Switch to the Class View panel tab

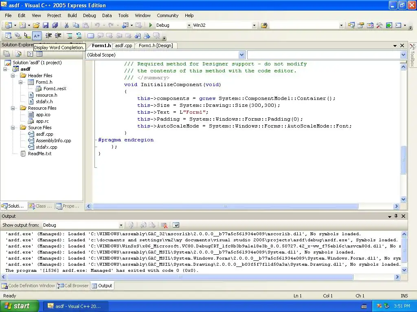(x=40, y=206)
